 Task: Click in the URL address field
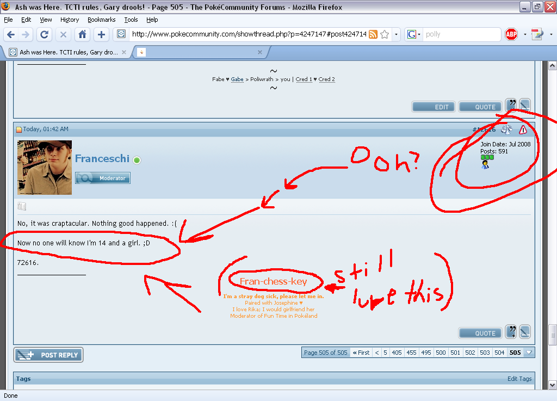249,34
